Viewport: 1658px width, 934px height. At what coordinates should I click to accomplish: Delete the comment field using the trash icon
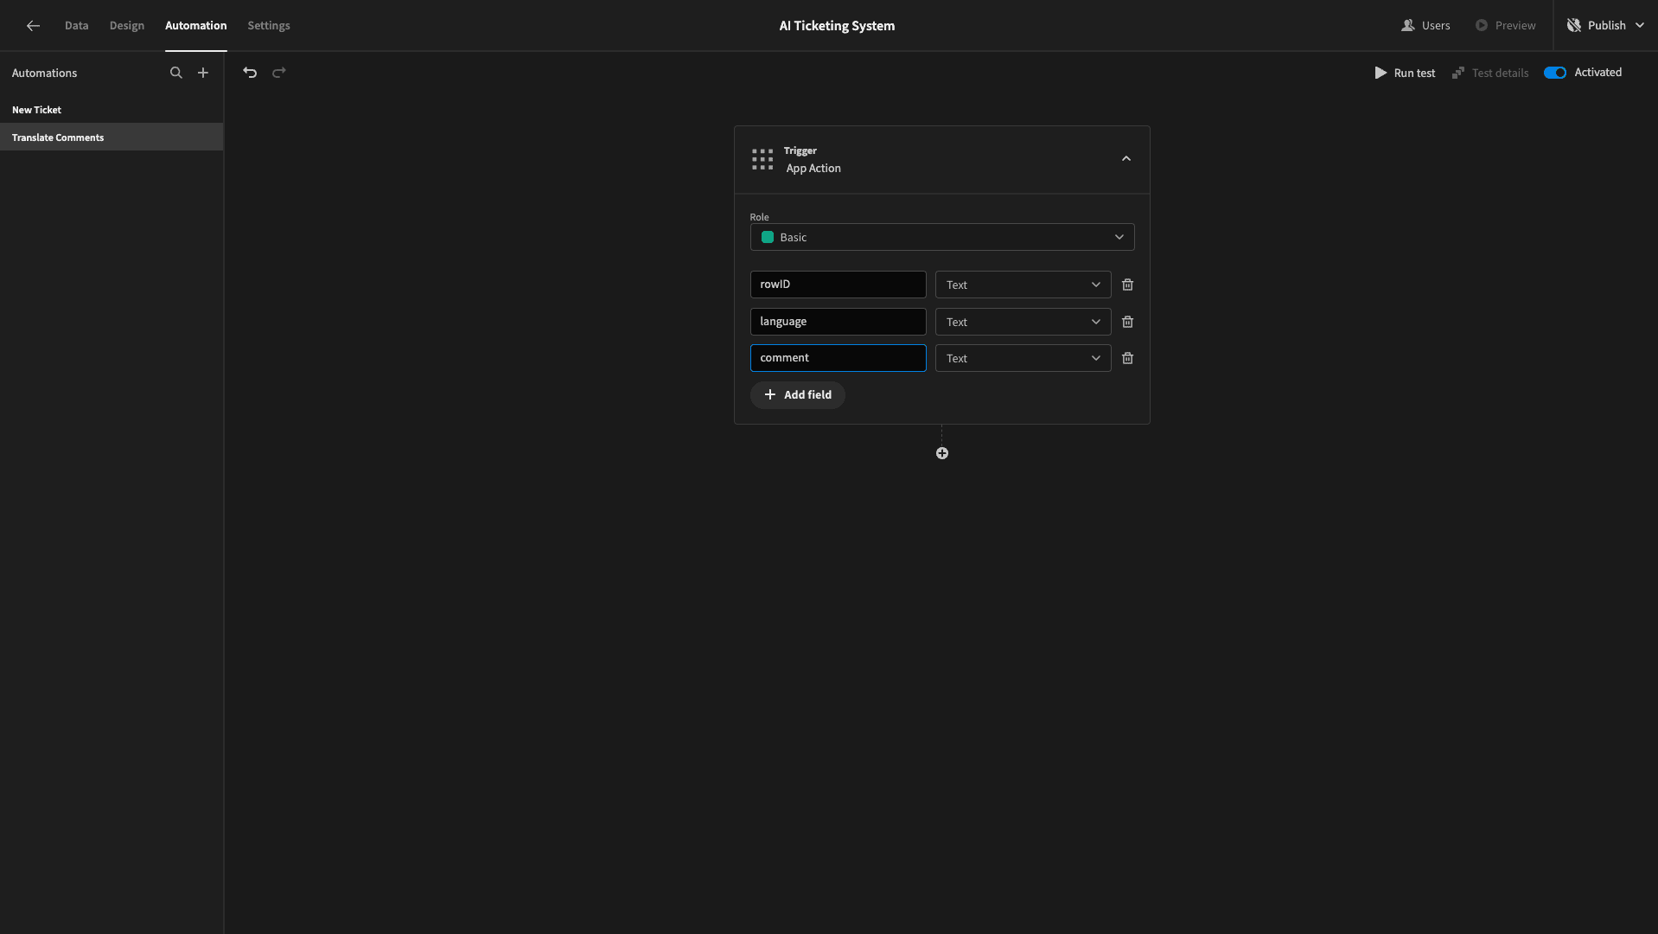pos(1127,358)
